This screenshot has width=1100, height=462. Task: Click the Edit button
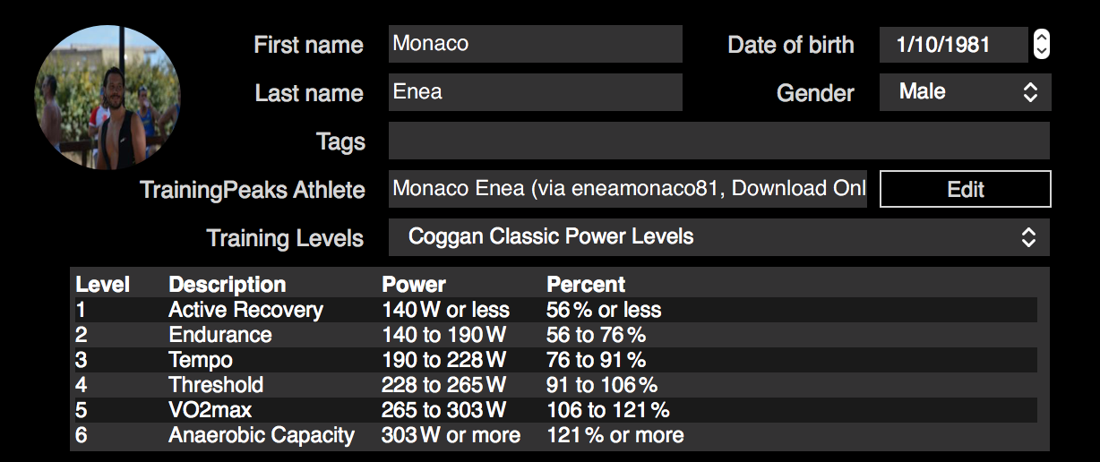pyautogui.click(x=965, y=190)
